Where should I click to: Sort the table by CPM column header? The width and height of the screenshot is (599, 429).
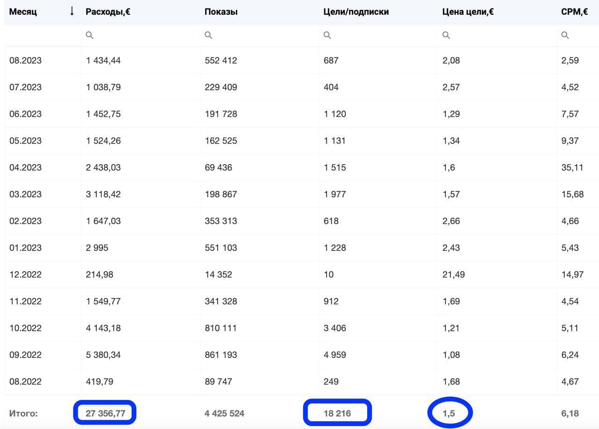click(575, 12)
